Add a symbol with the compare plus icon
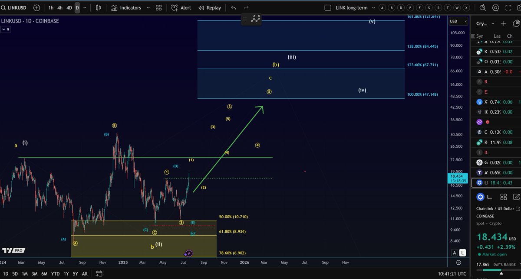The height and width of the screenshot is (279, 521). [x=36, y=8]
